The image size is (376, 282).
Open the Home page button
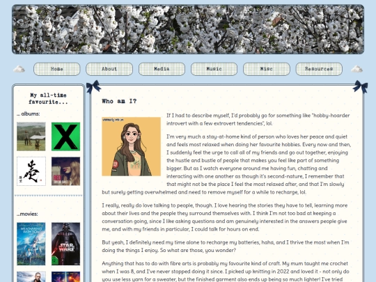(57, 69)
